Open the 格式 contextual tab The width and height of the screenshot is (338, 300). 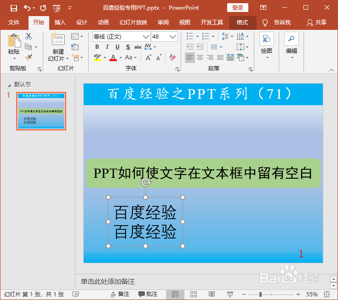(x=242, y=23)
